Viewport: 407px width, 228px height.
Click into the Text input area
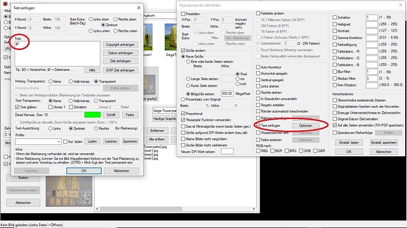[x=57, y=54]
